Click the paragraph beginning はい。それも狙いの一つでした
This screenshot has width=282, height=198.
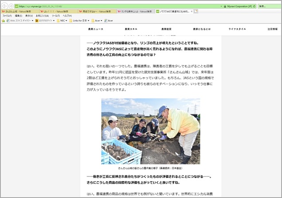[x=150, y=78]
